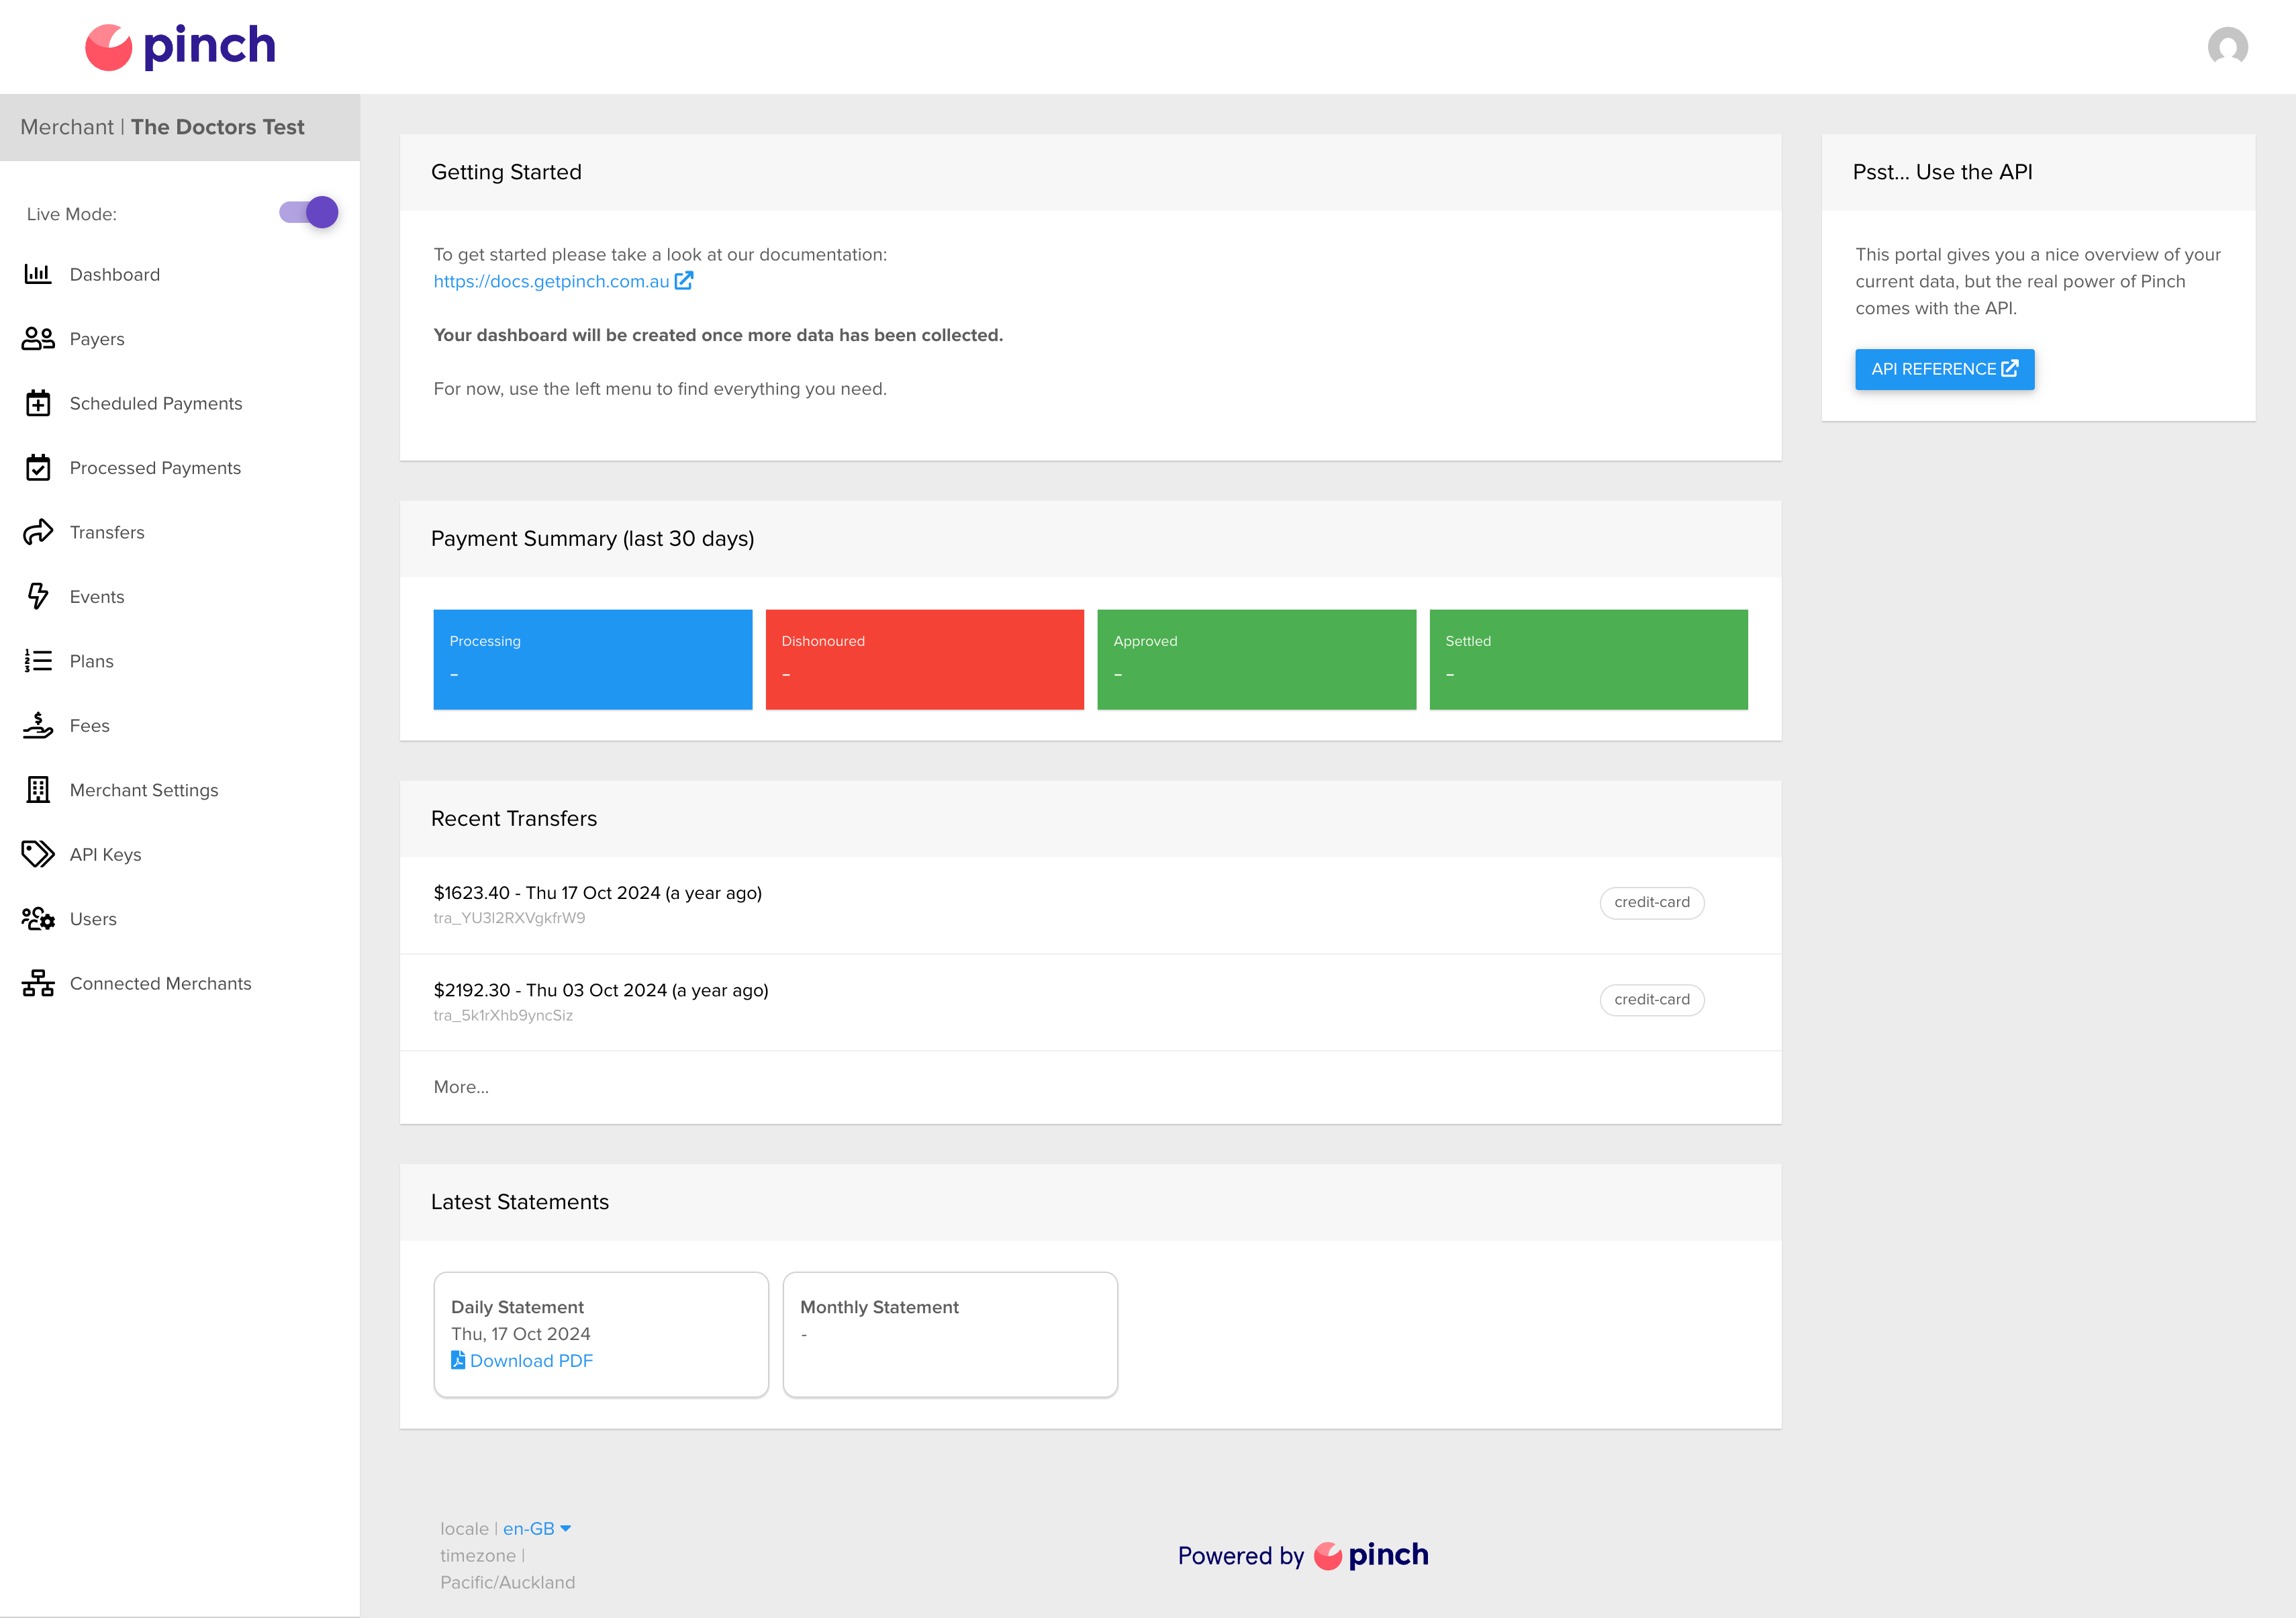The image size is (2296, 1618).
Task: Click the PDF file icon in Daily Statement
Action: (x=458, y=1360)
